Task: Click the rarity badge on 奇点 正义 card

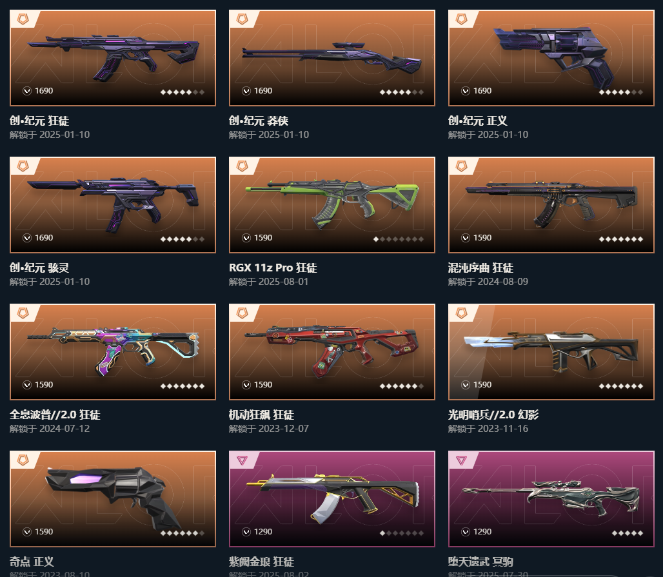Action: coord(23,460)
